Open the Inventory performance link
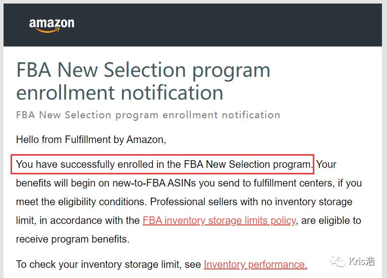Image resolution: width=387 pixels, height=278 pixels. click(255, 264)
